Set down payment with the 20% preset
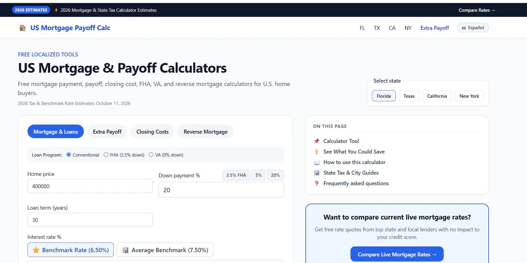This screenshot has width=527, height=263. [x=275, y=175]
